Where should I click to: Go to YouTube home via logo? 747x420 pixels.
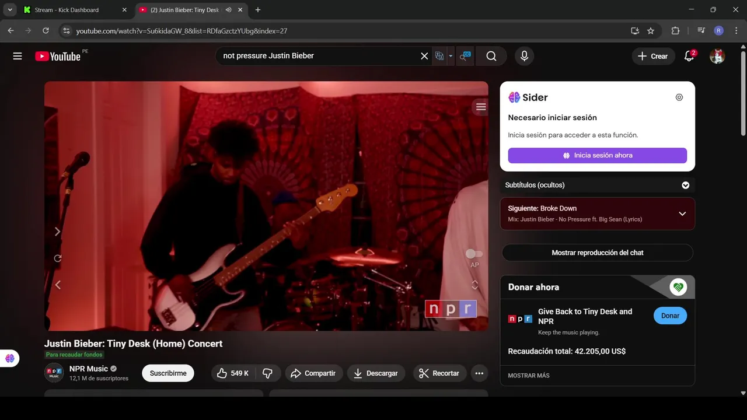click(x=58, y=56)
